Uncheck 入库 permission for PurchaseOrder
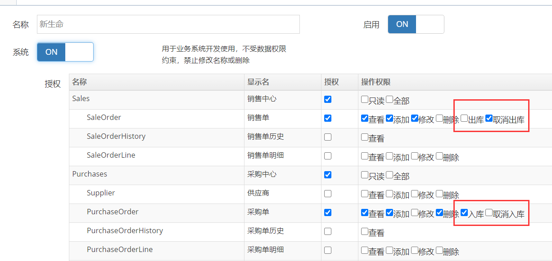This screenshot has height=261, width=552. pyautogui.click(x=464, y=213)
